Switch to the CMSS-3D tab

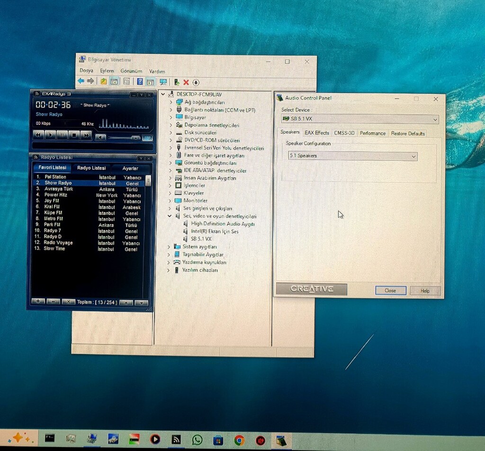click(344, 133)
